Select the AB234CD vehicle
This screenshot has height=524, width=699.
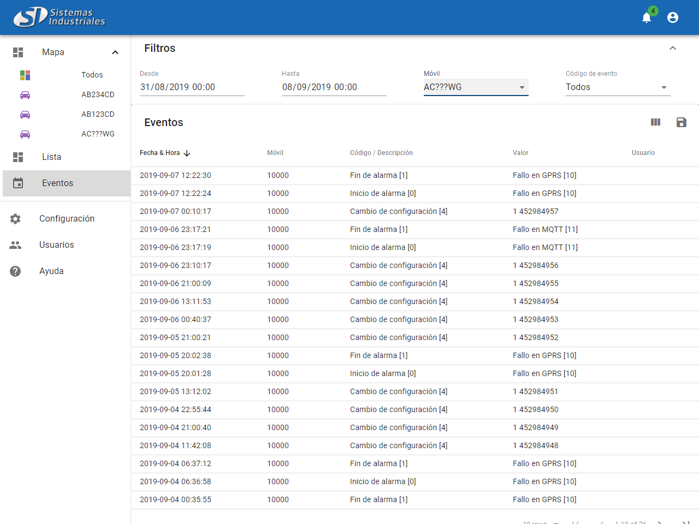[x=97, y=94]
